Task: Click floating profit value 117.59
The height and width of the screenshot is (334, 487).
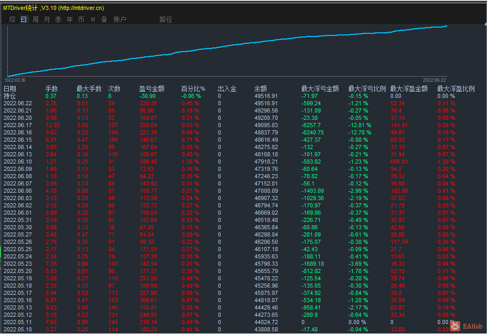Action: [x=399, y=242]
